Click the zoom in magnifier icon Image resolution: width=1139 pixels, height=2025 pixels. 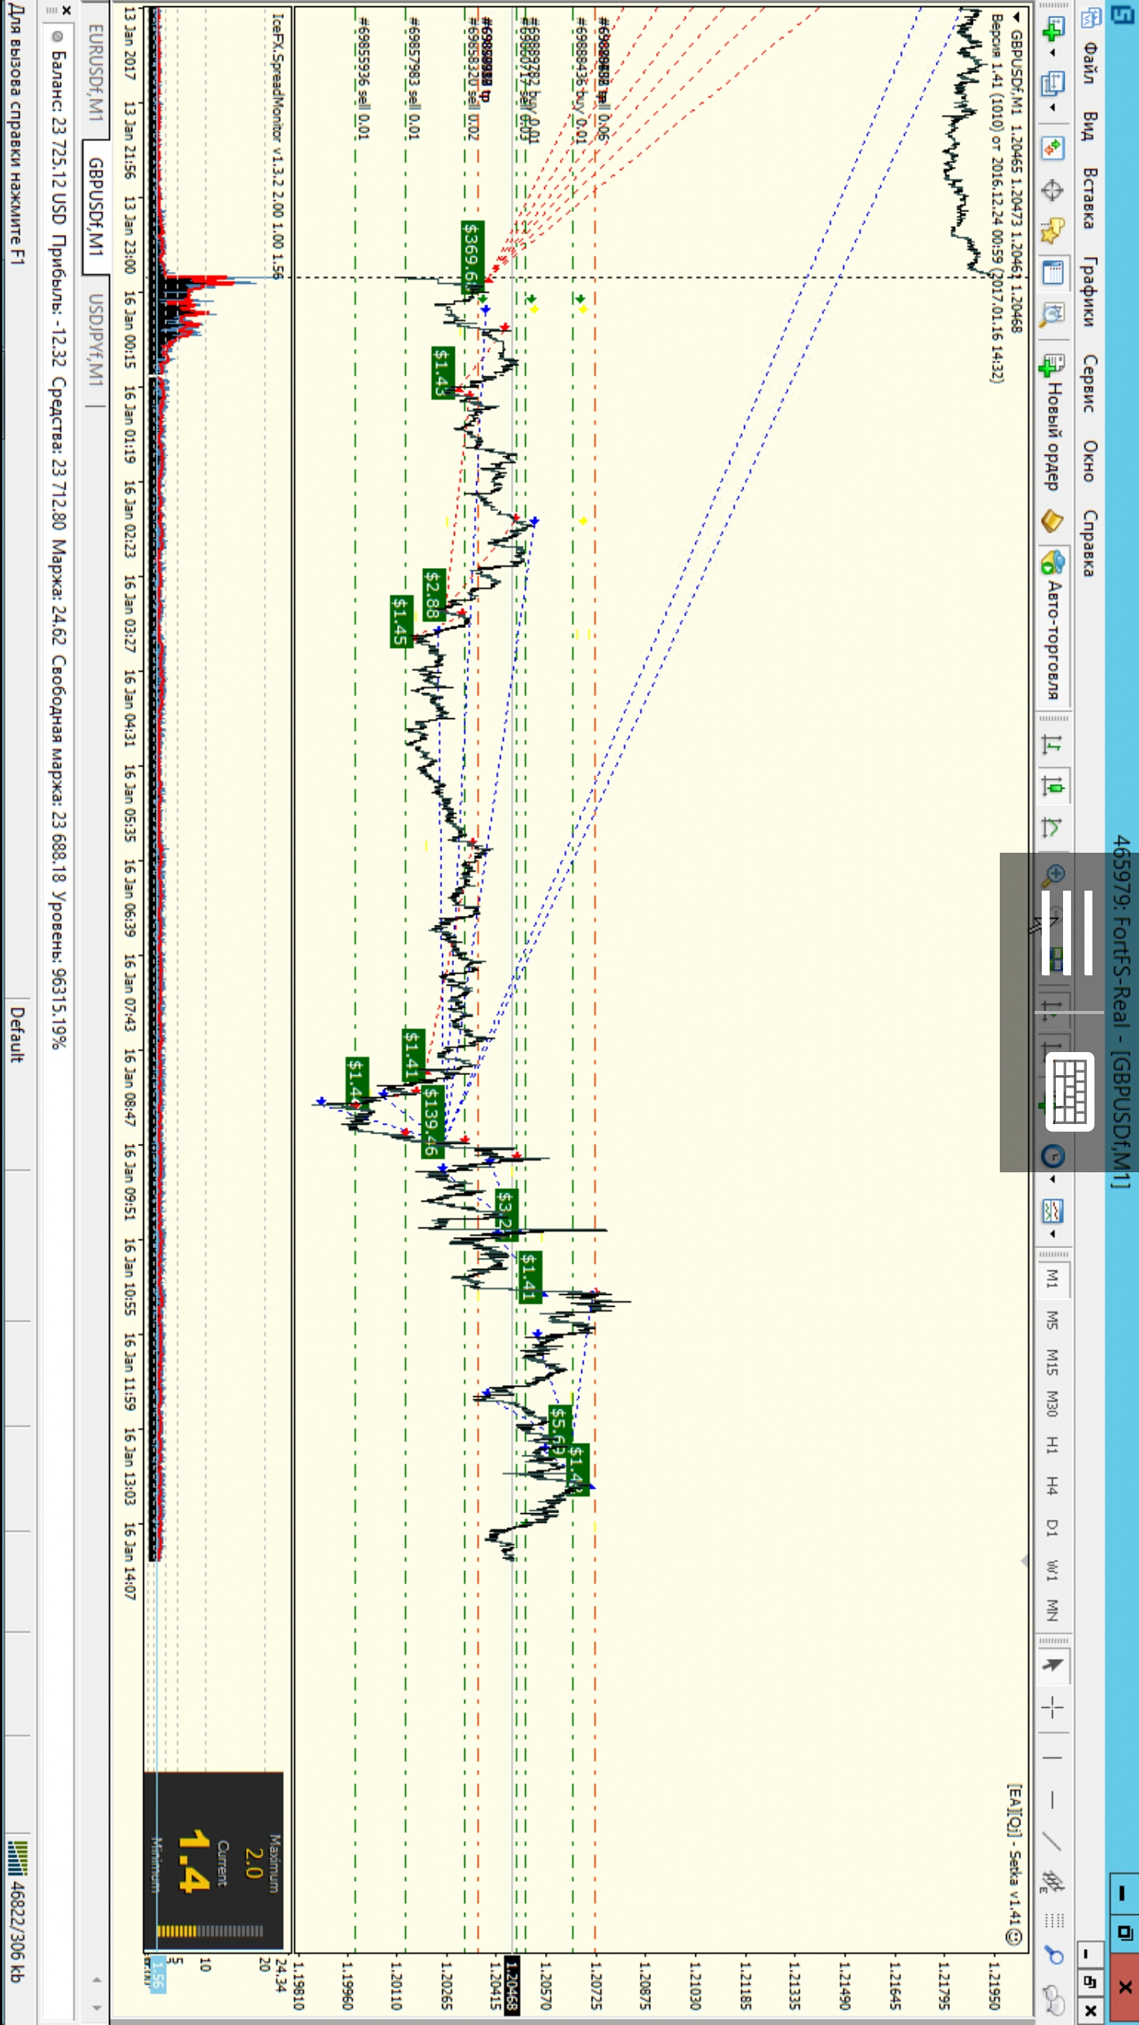click(x=1053, y=875)
